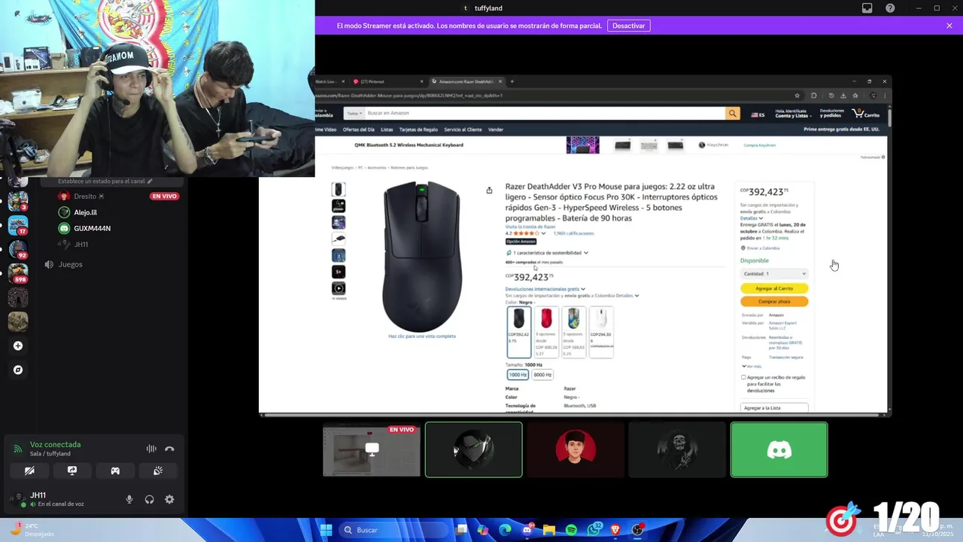
Task: Select the black mouse color swatch
Action: pos(519,331)
